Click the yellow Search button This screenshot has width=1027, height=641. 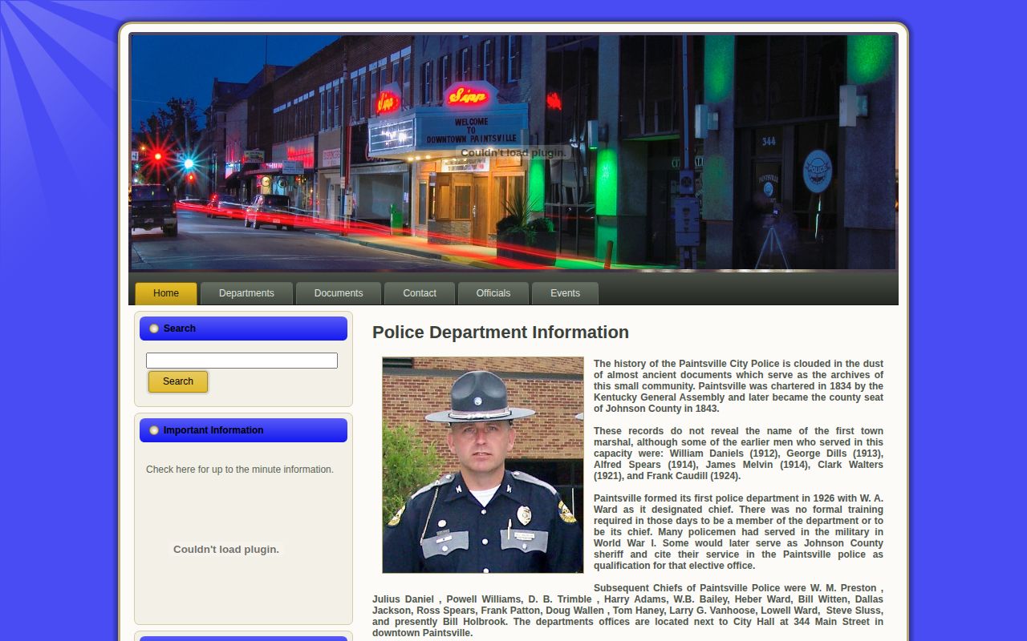point(178,381)
